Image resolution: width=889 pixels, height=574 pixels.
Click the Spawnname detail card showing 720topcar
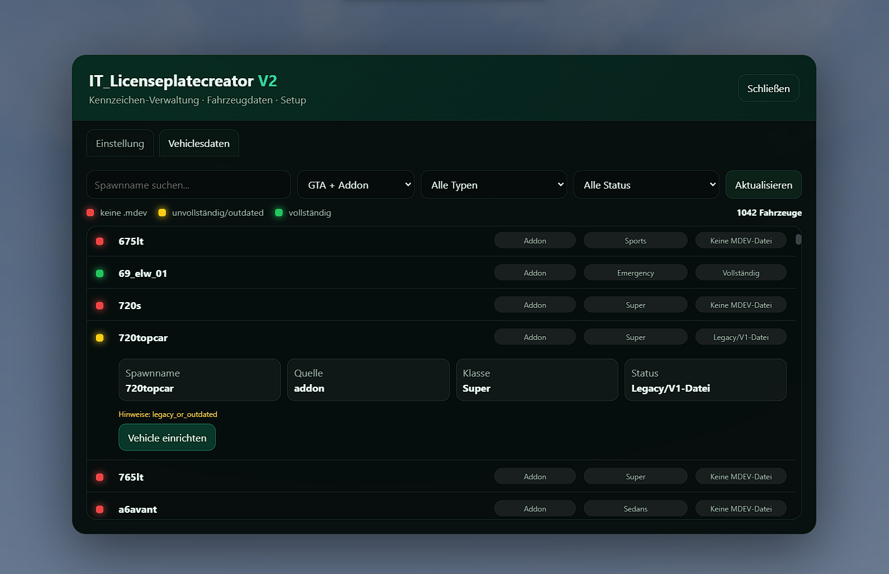[199, 380]
